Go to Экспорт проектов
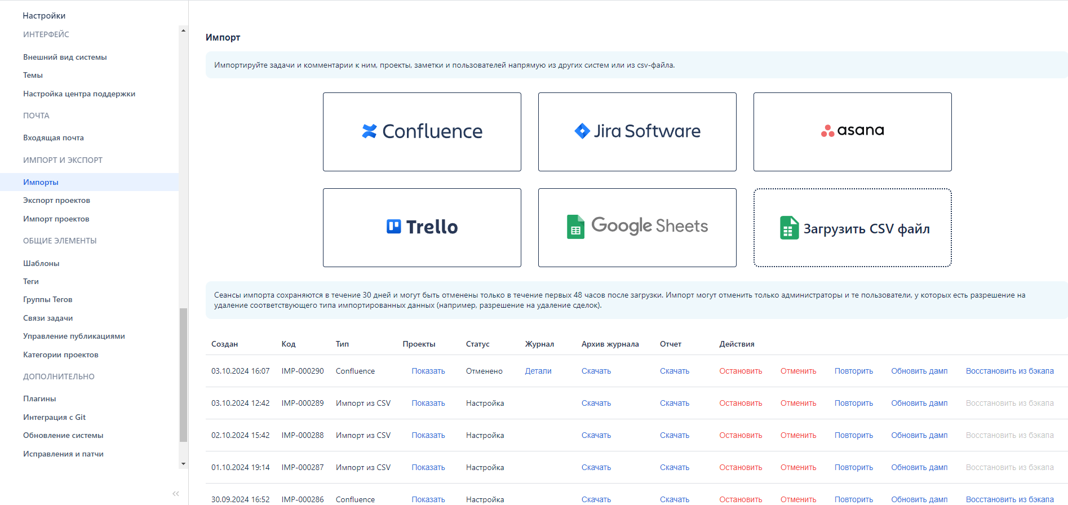 [56, 200]
